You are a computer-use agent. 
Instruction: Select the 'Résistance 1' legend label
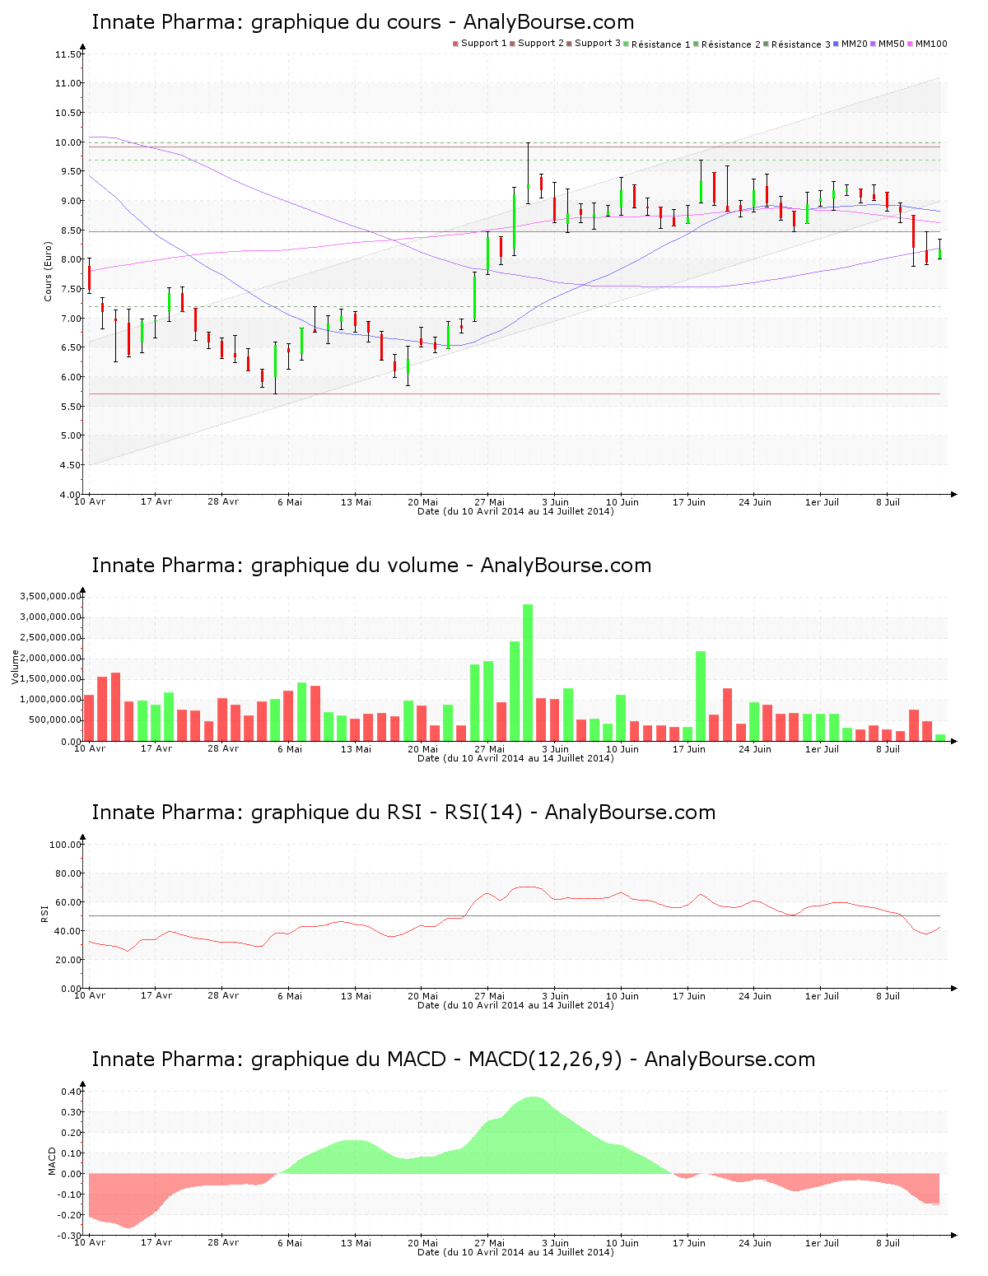click(660, 44)
